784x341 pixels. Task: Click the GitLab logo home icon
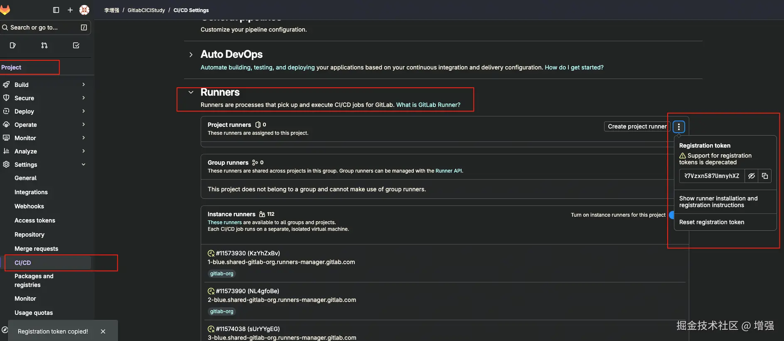click(5, 10)
